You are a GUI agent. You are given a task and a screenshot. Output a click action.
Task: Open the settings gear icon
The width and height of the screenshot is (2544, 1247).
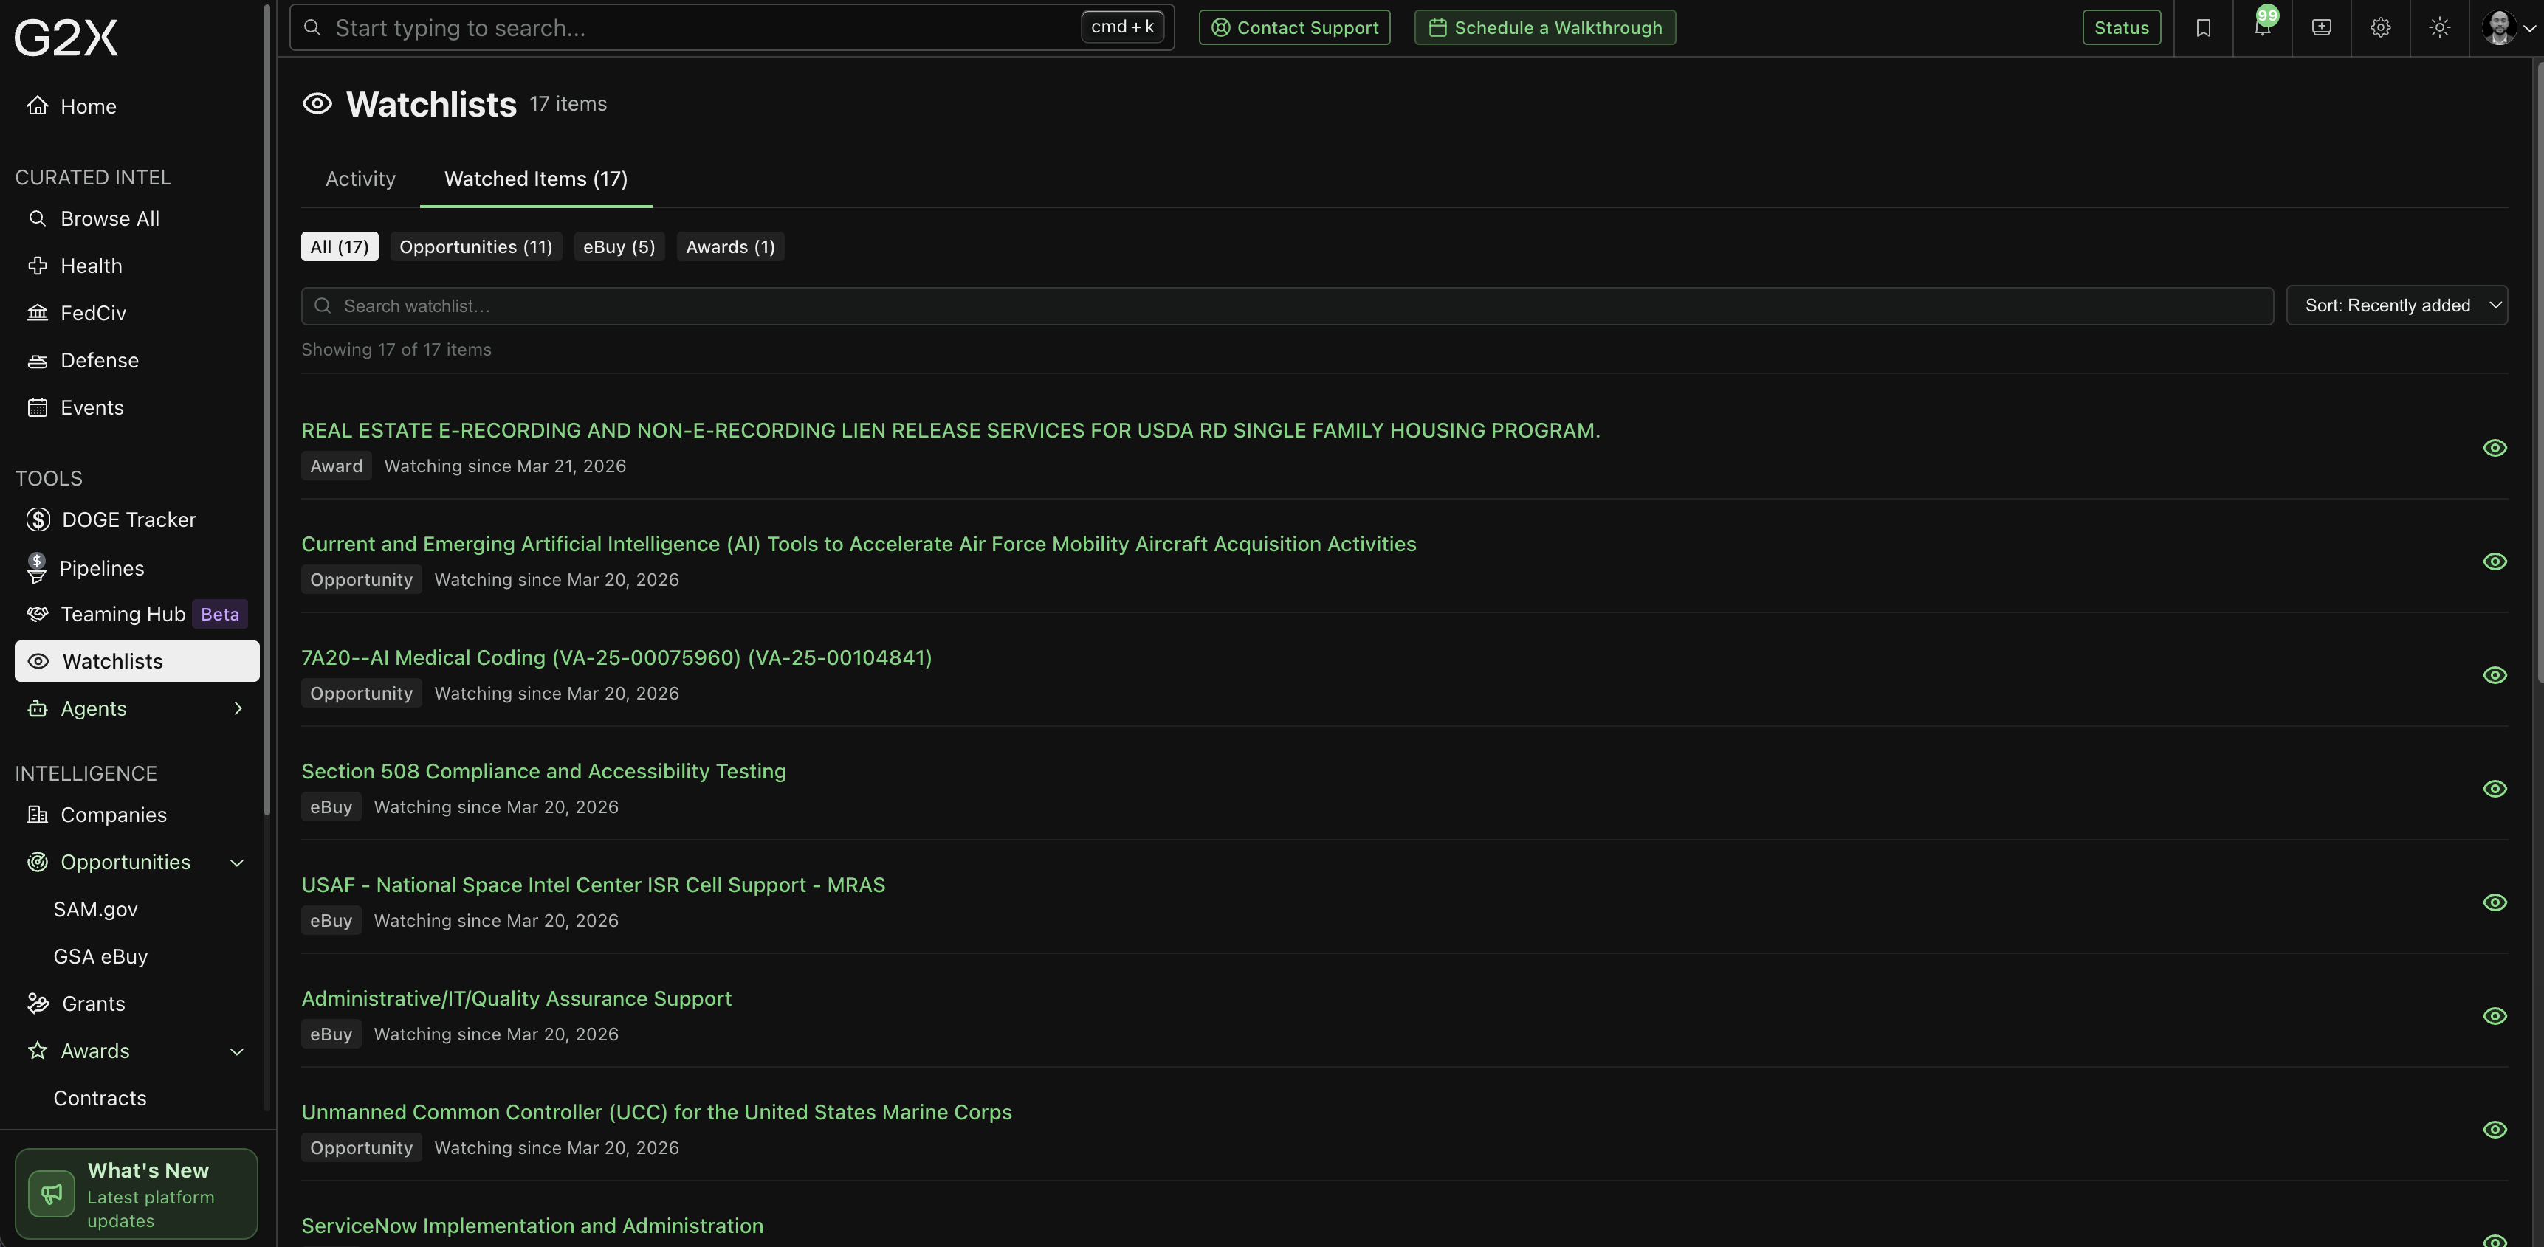point(2381,27)
